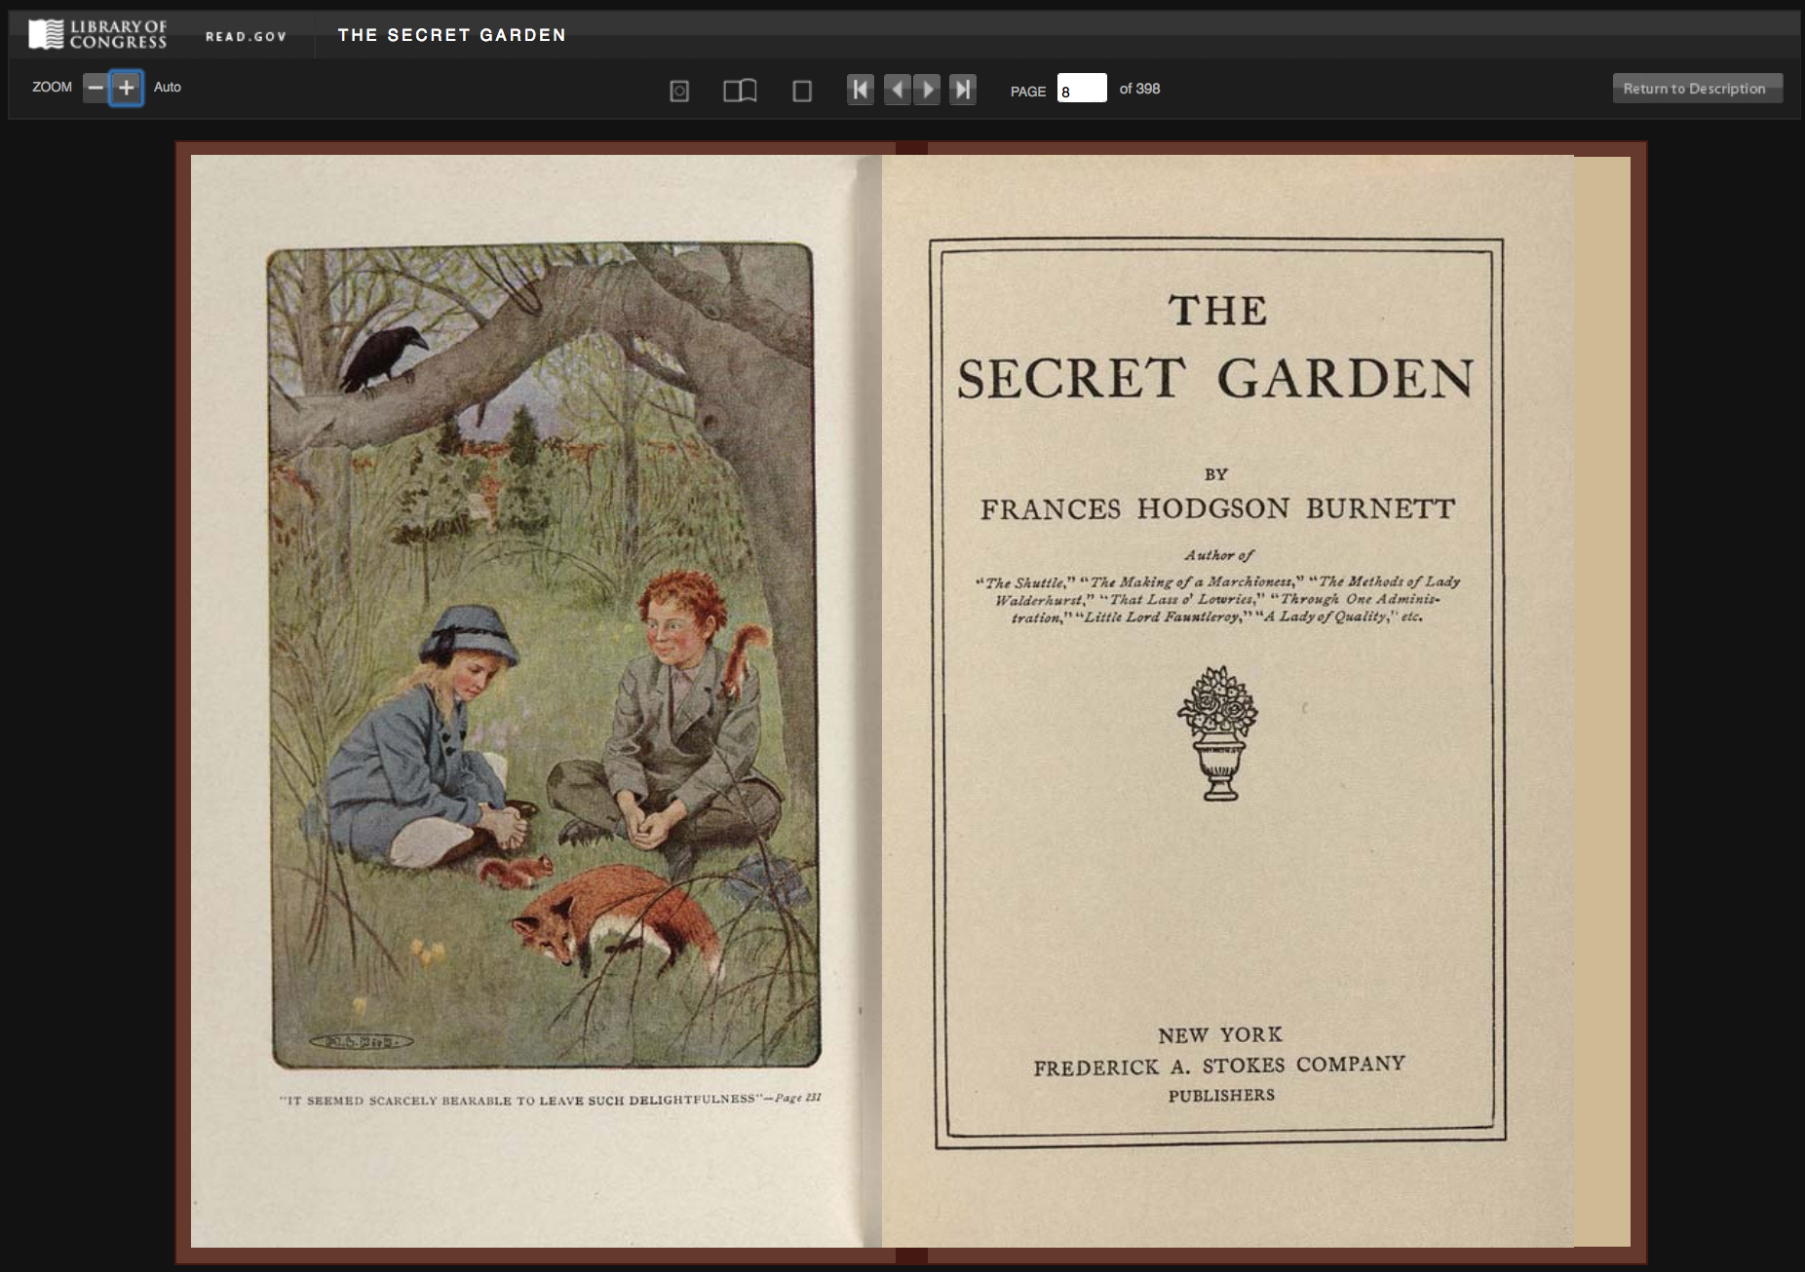
Task: Click the Auto label next to zoom controls
Action: [167, 87]
